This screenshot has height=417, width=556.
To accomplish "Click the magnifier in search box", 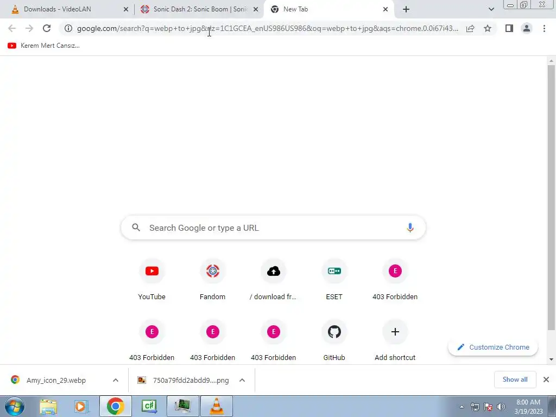I will tap(136, 228).
